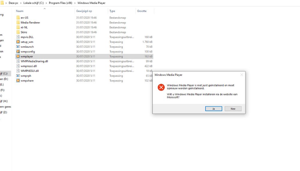Click Windows Media Player breadcrumb segment
The height and width of the screenshot is (171, 300).
(x=91, y=3)
